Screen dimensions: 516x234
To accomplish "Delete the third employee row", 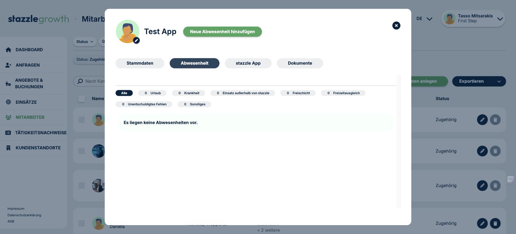I will 495,185.
